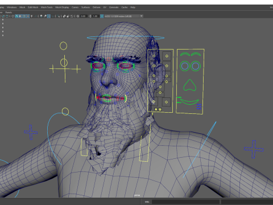Screen dimensions: 273x205
Task: Toggle Multisample Anti-aliasing icon
Action: (49, 16)
